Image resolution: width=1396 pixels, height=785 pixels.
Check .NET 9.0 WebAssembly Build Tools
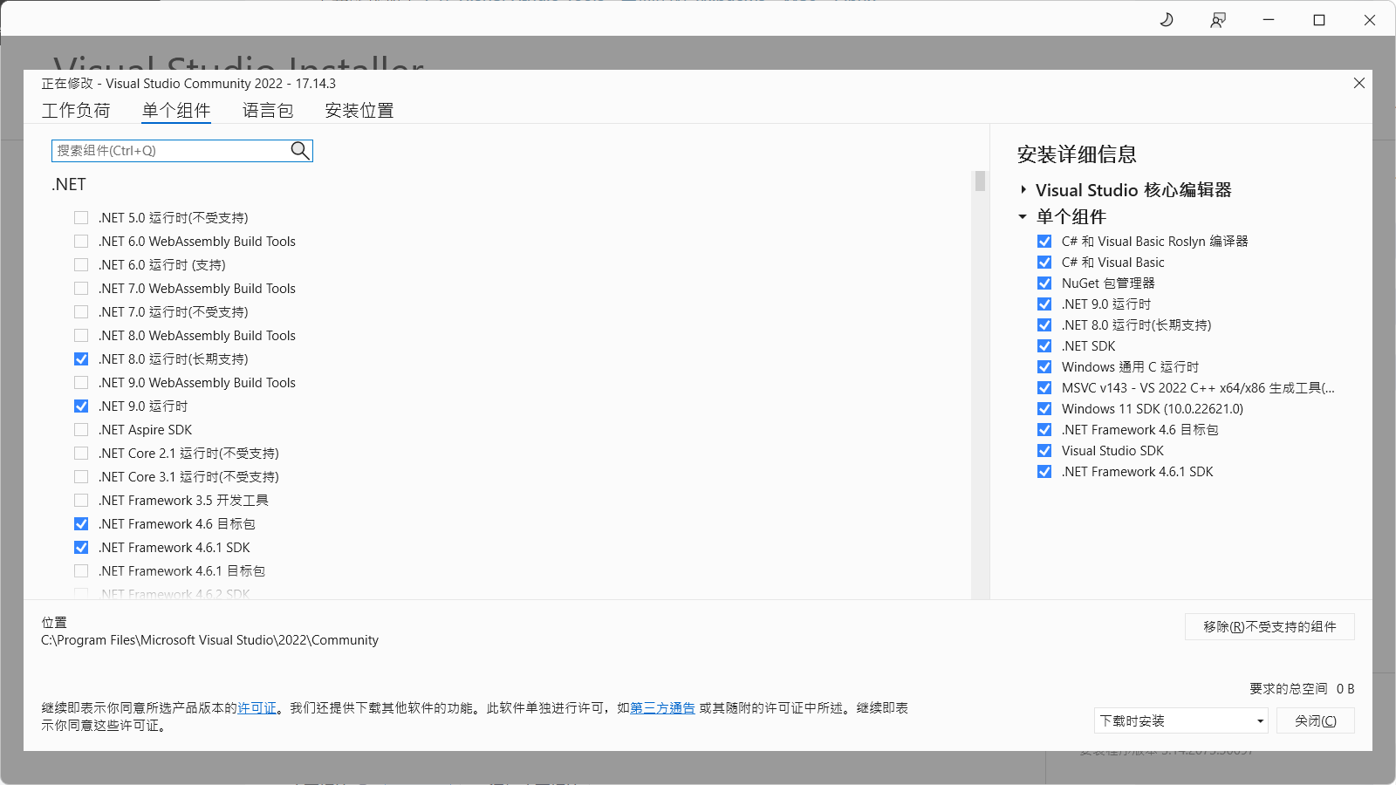click(81, 382)
